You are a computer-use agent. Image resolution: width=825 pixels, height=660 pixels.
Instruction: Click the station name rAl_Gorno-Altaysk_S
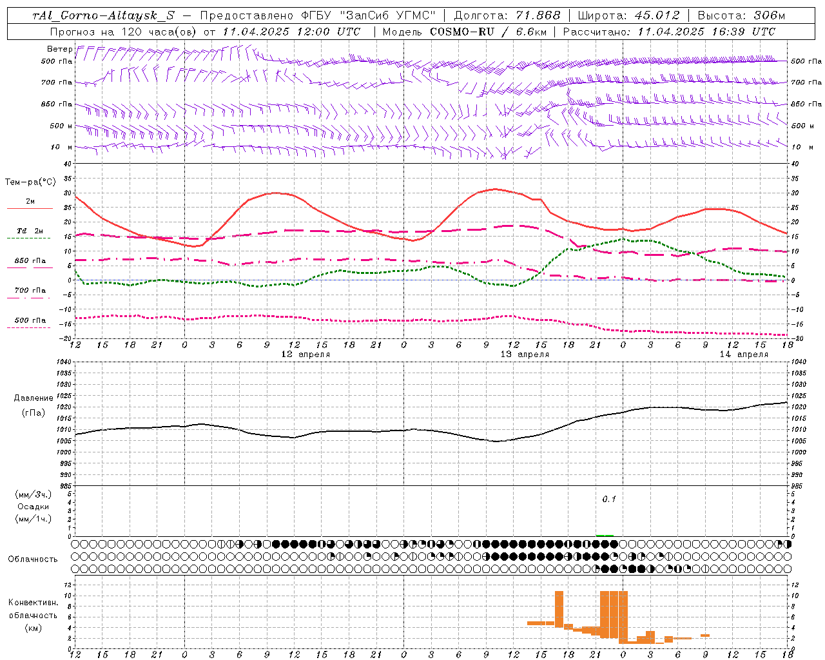coord(104,15)
